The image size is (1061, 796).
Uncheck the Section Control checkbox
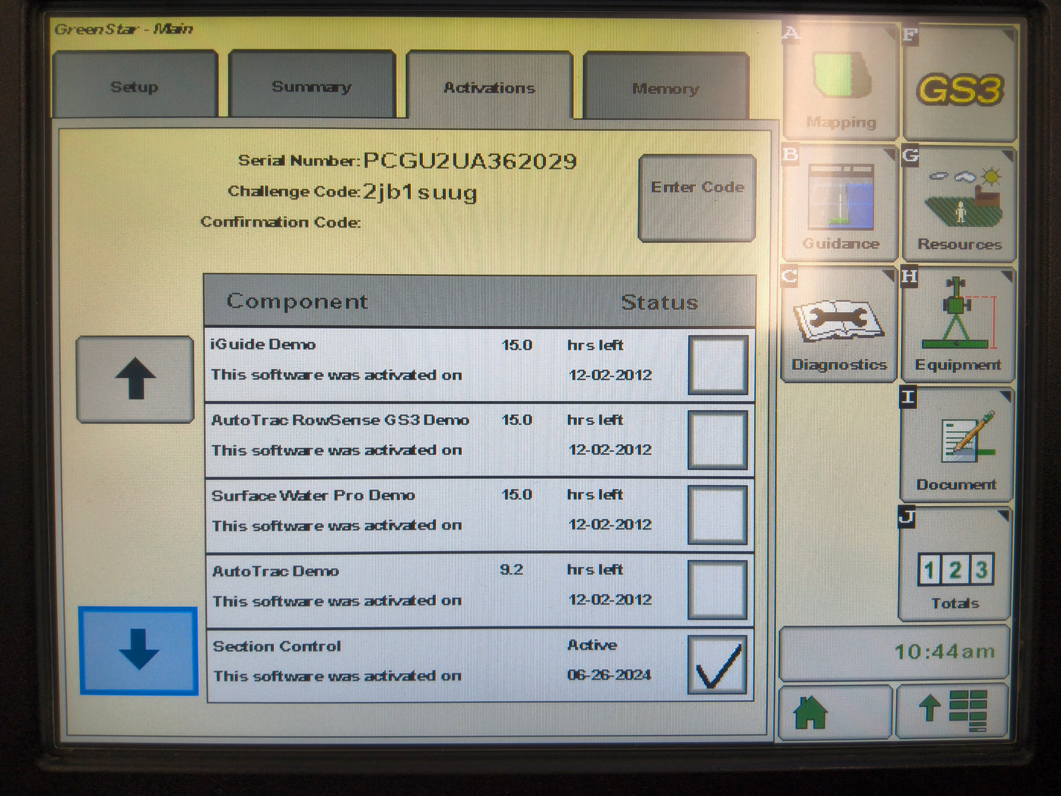click(717, 665)
